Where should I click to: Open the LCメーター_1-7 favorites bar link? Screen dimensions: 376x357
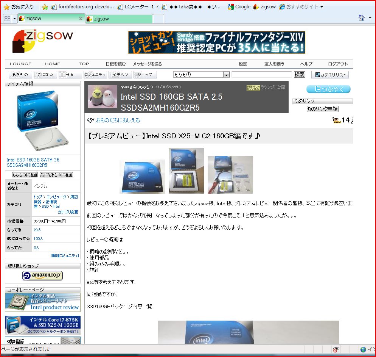tap(138, 7)
